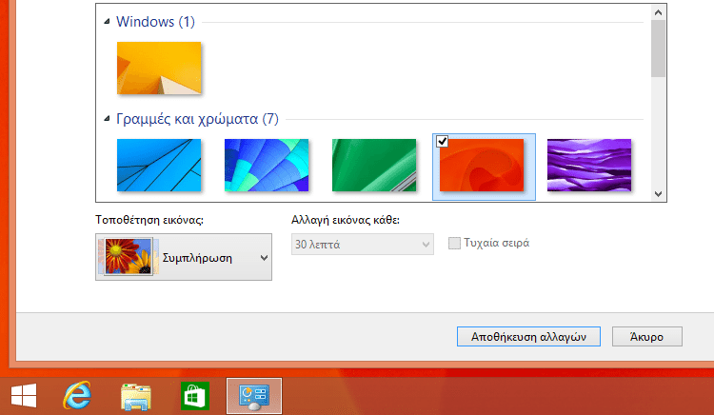Click the wallpaper list scrollbar thumb
714x415 pixels.
click(x=658, y=49)
